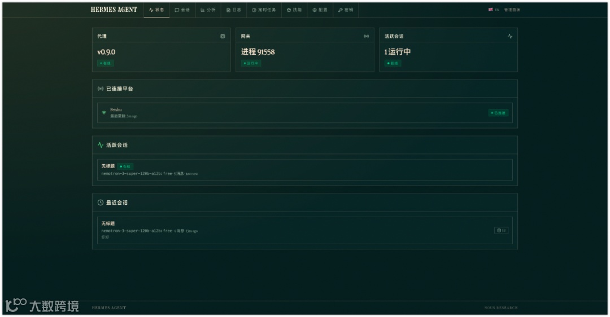
Task: Open the NOUS RESEARCH footer link
Action: click(x=501, y=307)
